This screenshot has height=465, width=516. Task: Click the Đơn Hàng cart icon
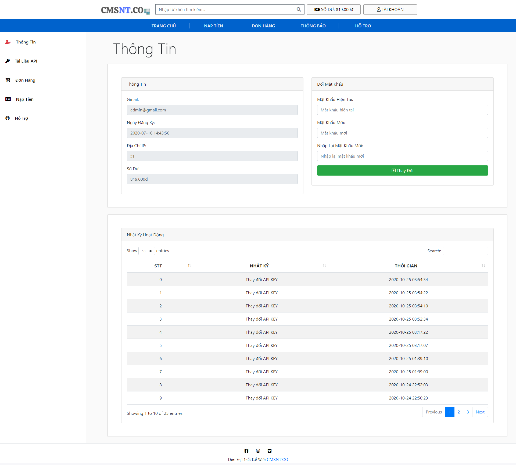coord(8,80)
